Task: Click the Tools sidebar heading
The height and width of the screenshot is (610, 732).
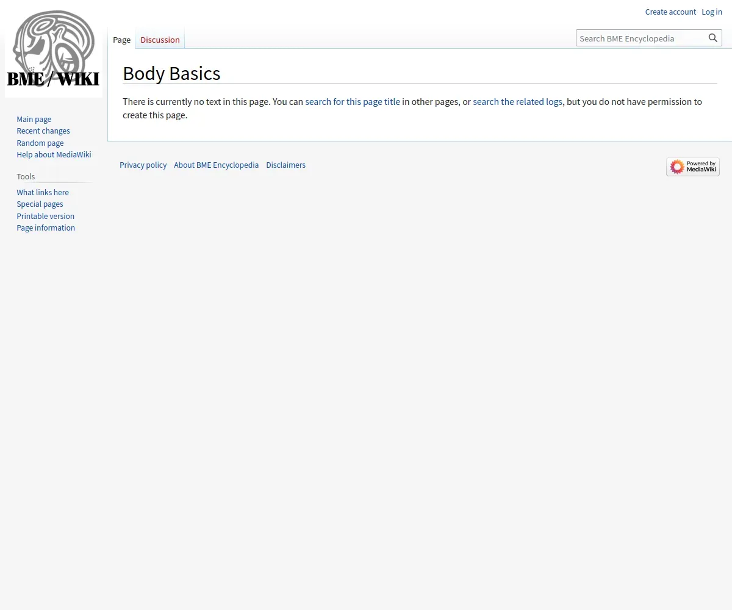Action: (x=26, y=176)
